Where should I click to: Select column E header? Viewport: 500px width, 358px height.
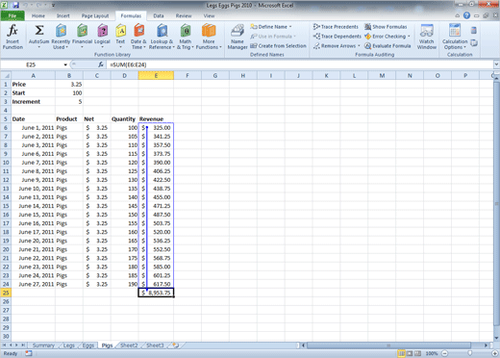(x=156, y=75)
